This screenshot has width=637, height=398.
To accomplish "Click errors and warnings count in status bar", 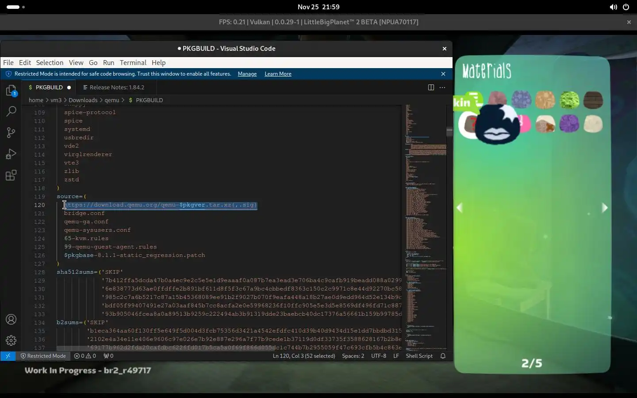I will coord(85,356).
